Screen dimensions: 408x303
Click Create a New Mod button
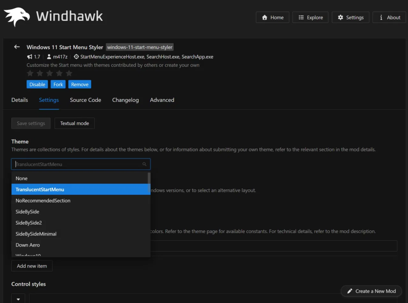click(x=371, y=291)
